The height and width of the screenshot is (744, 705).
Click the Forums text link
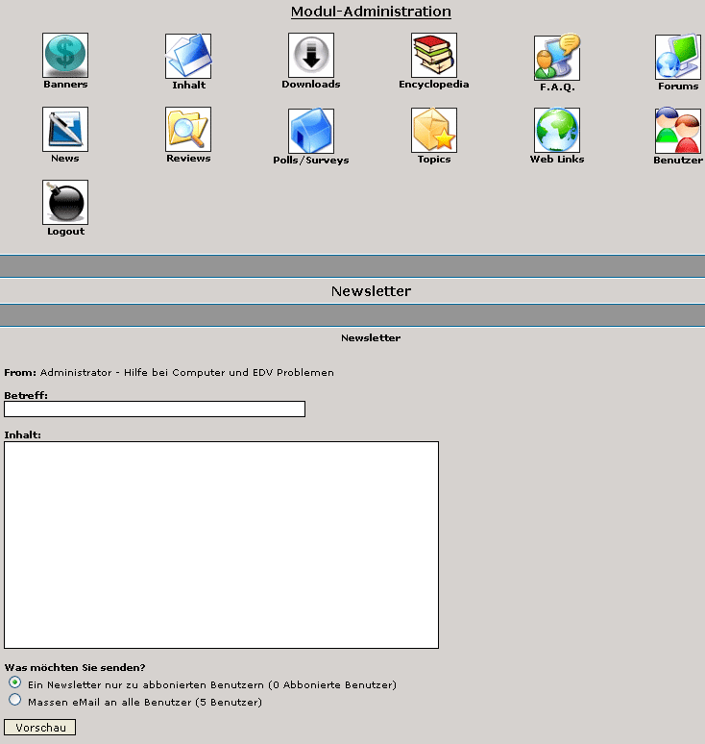point(678,87)
